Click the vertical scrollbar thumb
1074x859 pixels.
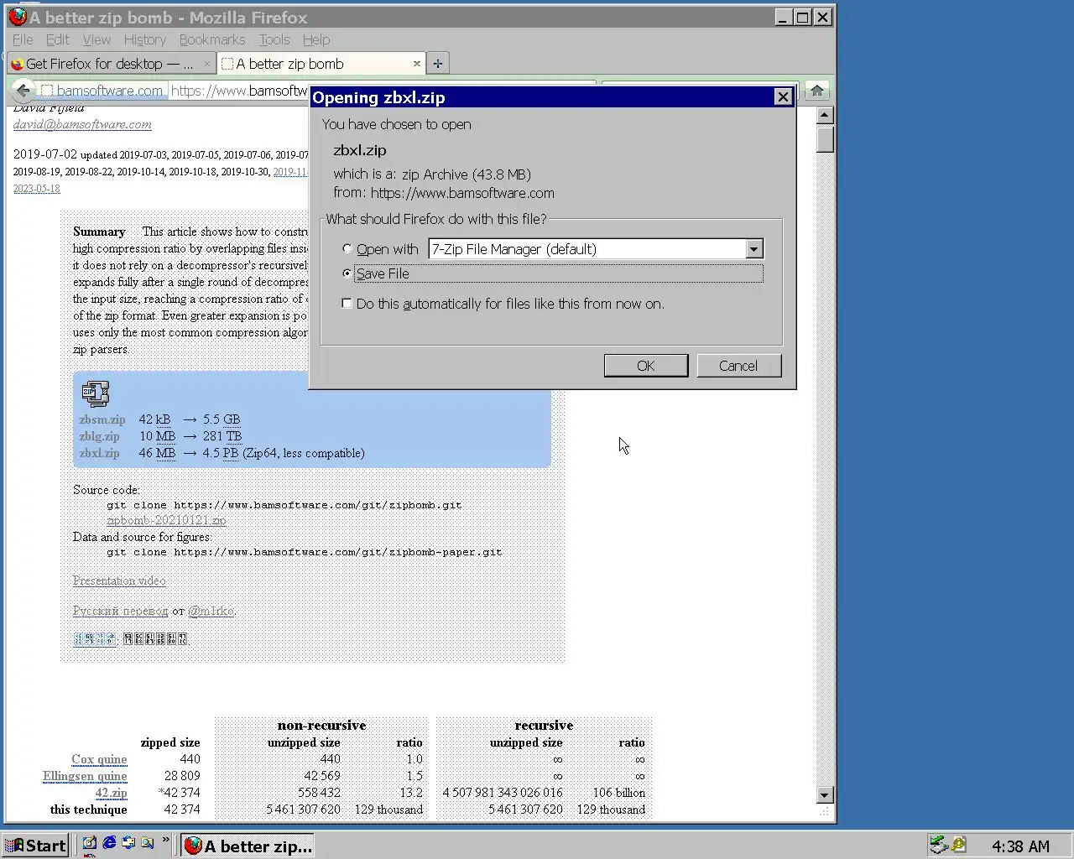pos(824,138)
